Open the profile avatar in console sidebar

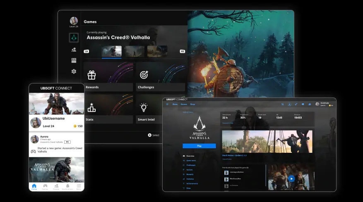(74, 21)
